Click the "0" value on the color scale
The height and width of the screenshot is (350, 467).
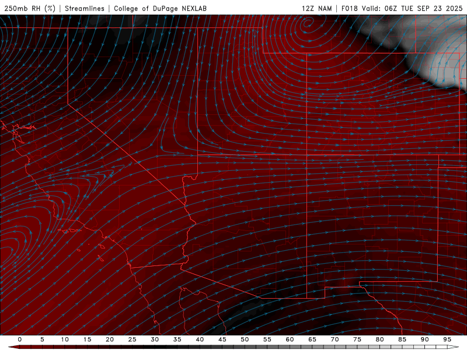(x=20, y=339)
